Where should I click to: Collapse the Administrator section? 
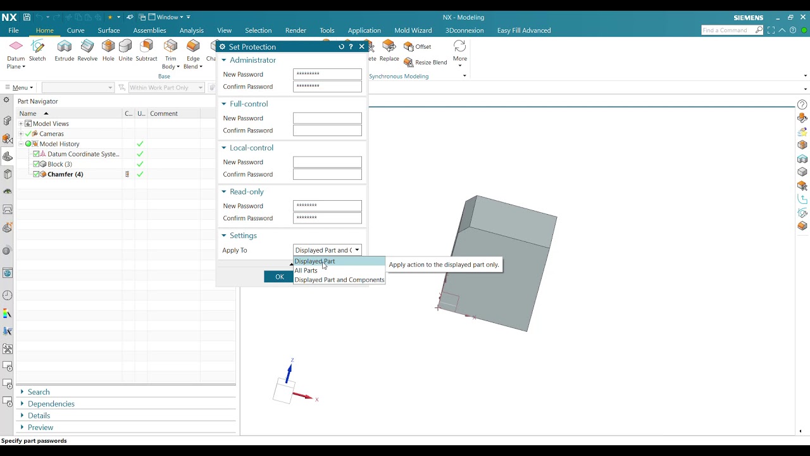(224, 60)
